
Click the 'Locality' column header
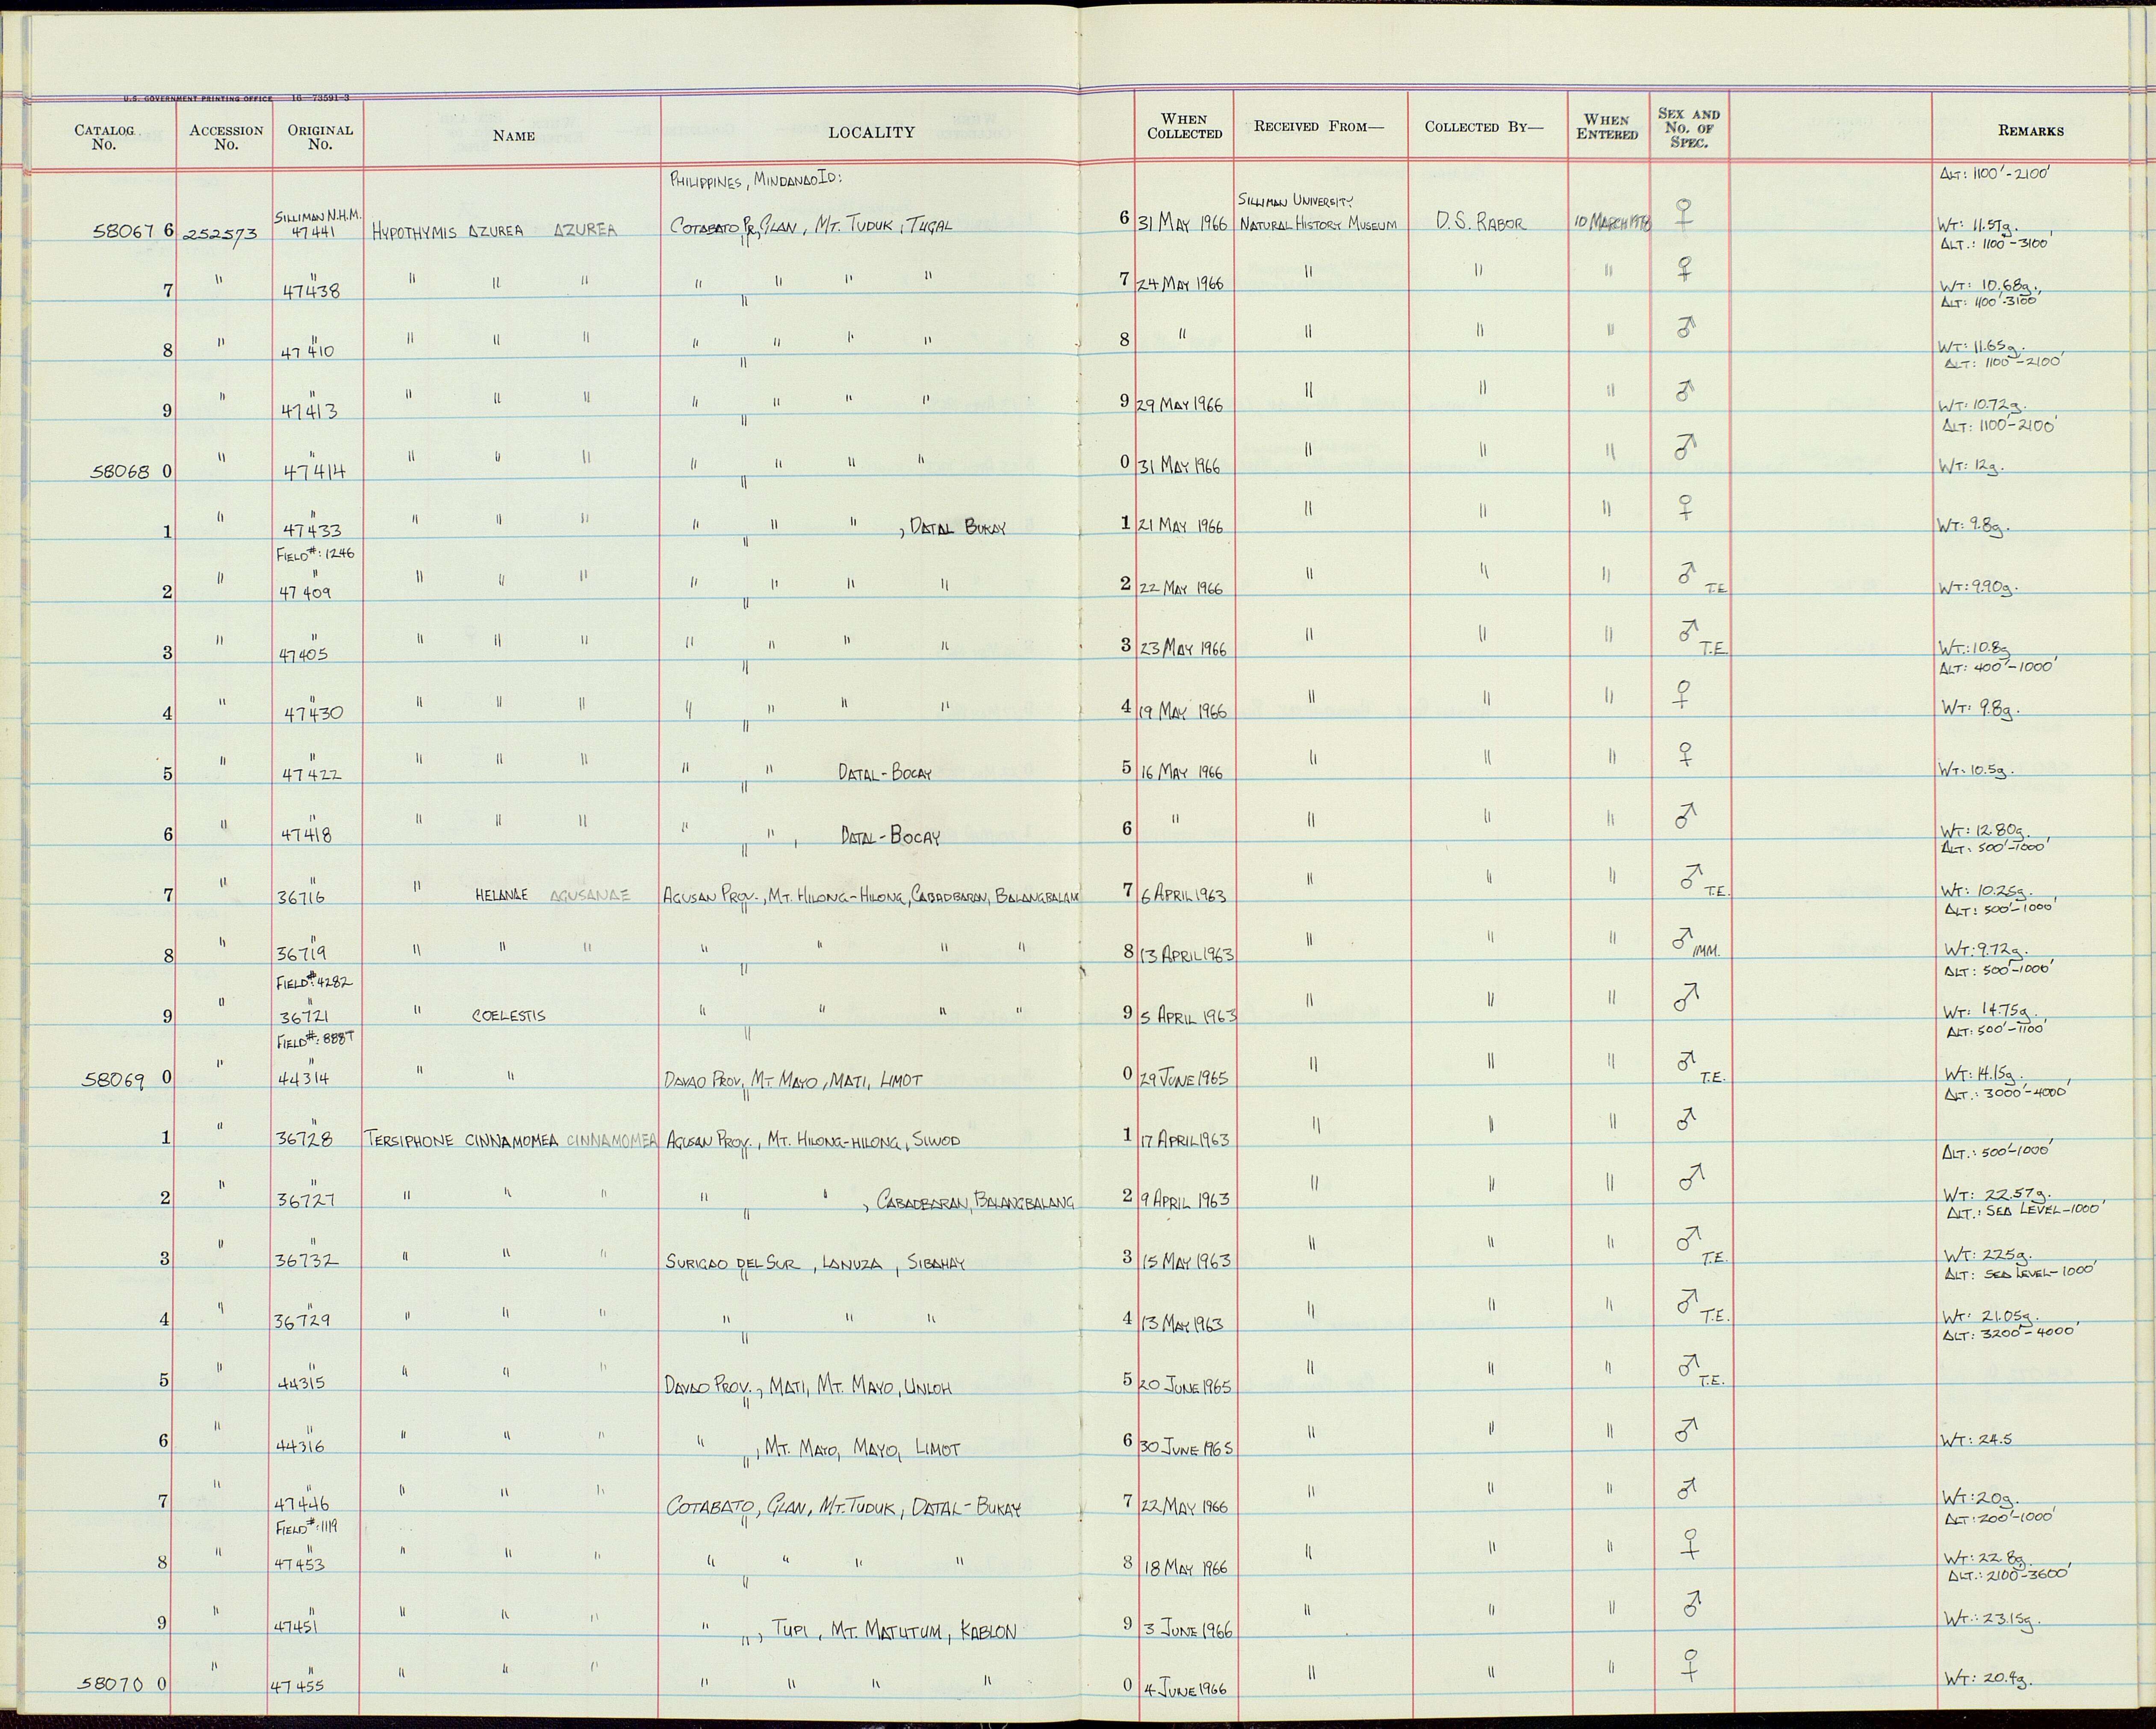[871, 132]
